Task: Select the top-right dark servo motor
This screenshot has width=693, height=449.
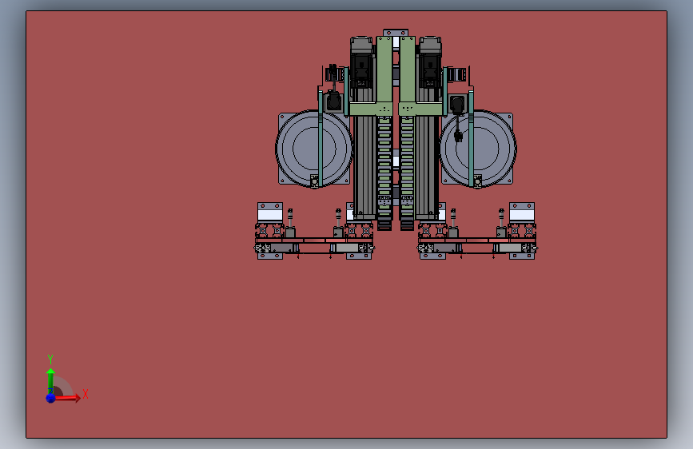Action: click(430, 63)
